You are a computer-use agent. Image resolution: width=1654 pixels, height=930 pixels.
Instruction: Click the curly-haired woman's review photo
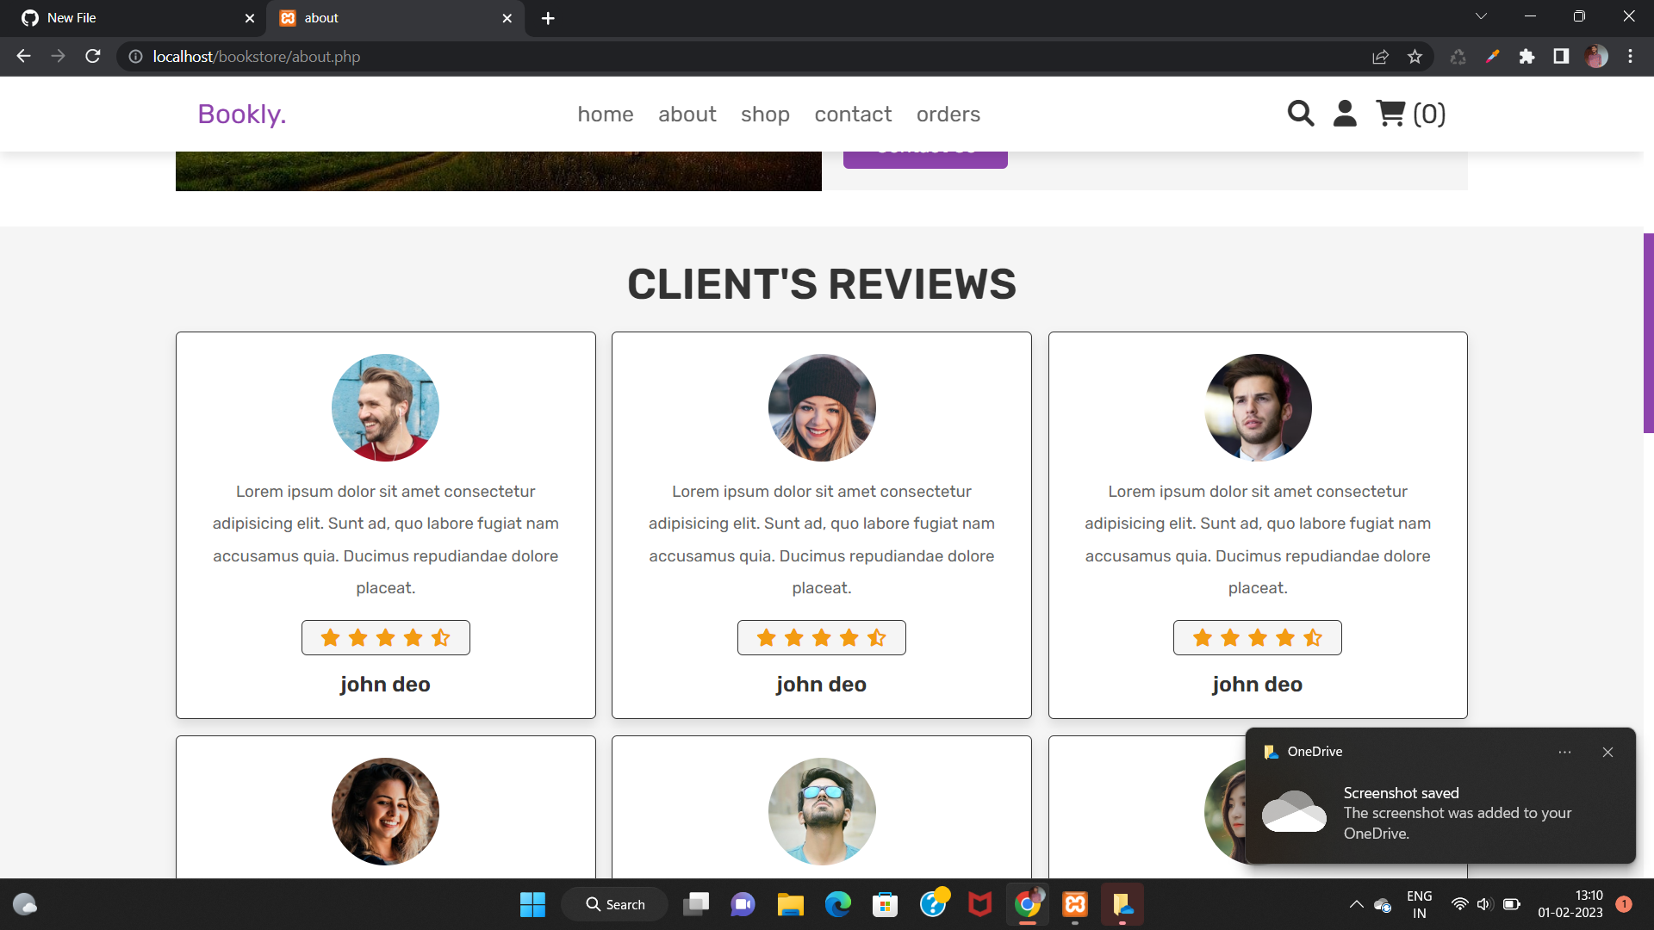pos(385,811)
